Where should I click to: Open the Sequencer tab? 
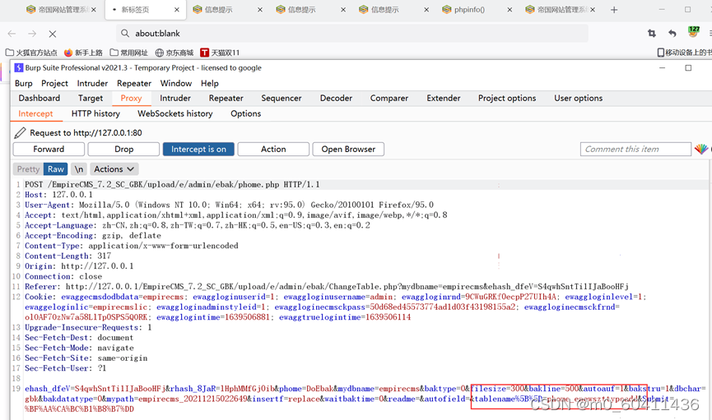(x=281, y=98)
